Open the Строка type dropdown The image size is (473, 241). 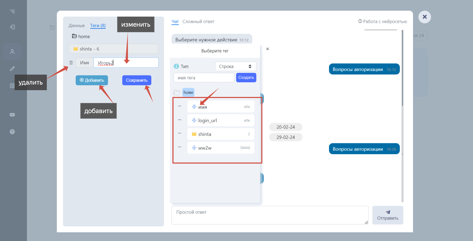point(236,66)
